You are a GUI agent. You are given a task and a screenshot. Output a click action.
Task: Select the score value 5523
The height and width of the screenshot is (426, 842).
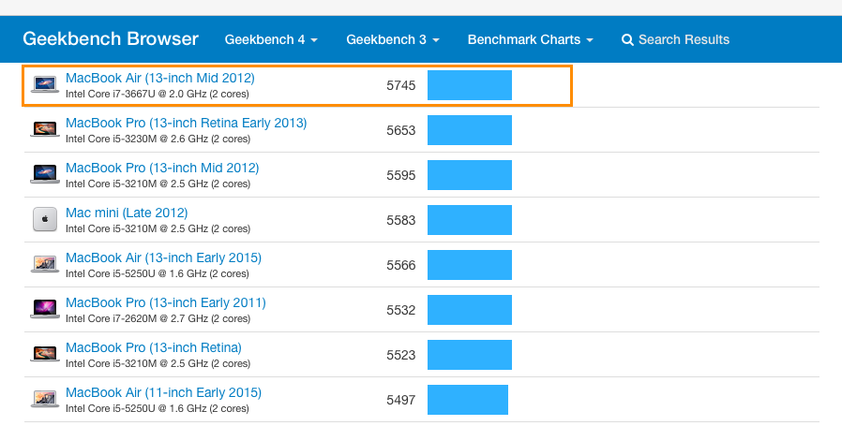(x=401, y=355)
